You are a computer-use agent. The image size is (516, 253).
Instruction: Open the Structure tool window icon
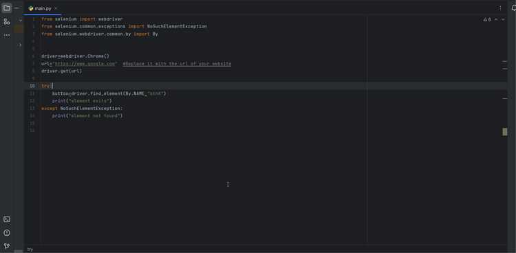(7, 22)
